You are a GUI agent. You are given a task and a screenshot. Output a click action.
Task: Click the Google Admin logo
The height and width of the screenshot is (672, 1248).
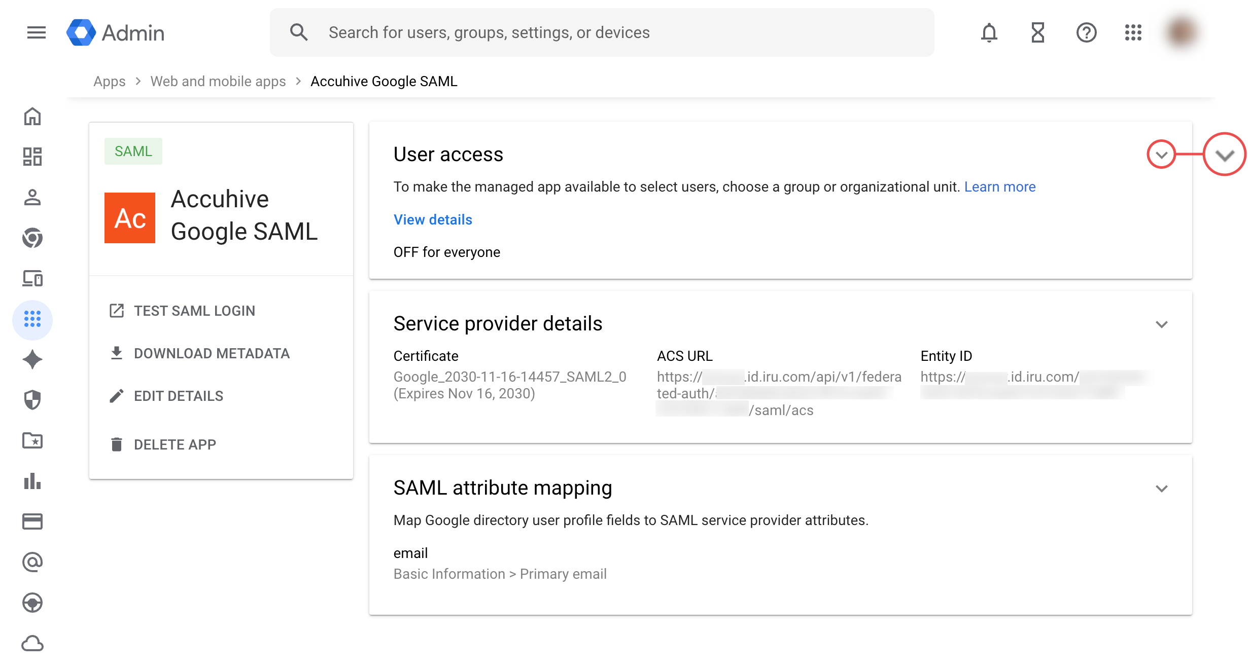click(116, 33)
